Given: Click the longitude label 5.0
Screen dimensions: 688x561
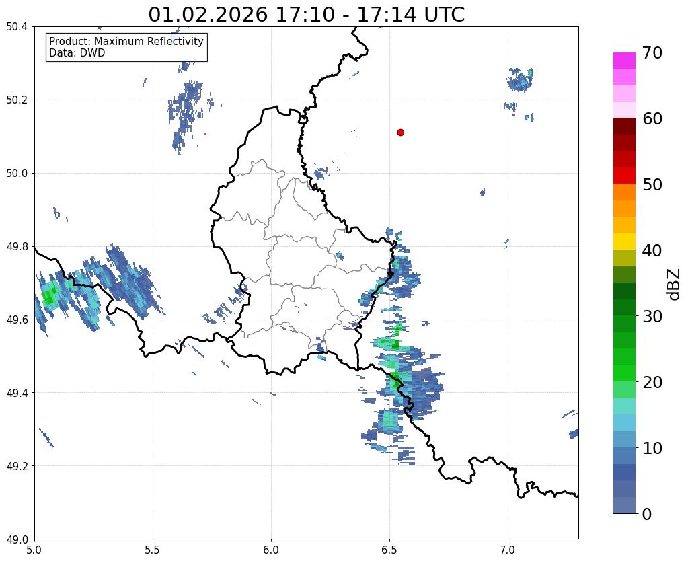Looking at the screenshot, I should [34, 550].
